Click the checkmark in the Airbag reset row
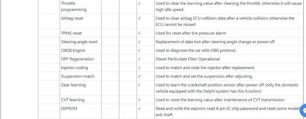This screenshot has width=306, height=119. click(139, 18)
